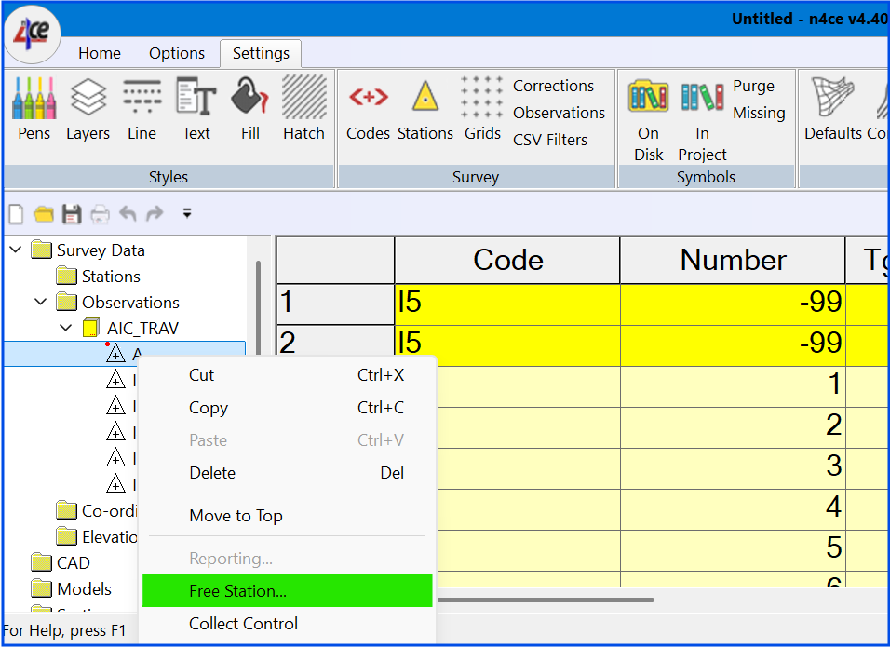Open CSV Filters settings
Viewport: 890px width, 648px height.
[550, 140]
